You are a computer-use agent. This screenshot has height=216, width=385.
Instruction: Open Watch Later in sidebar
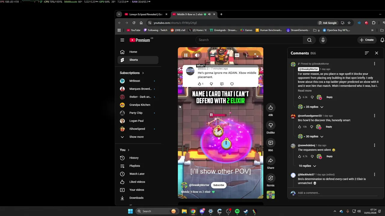click(138, 174)
